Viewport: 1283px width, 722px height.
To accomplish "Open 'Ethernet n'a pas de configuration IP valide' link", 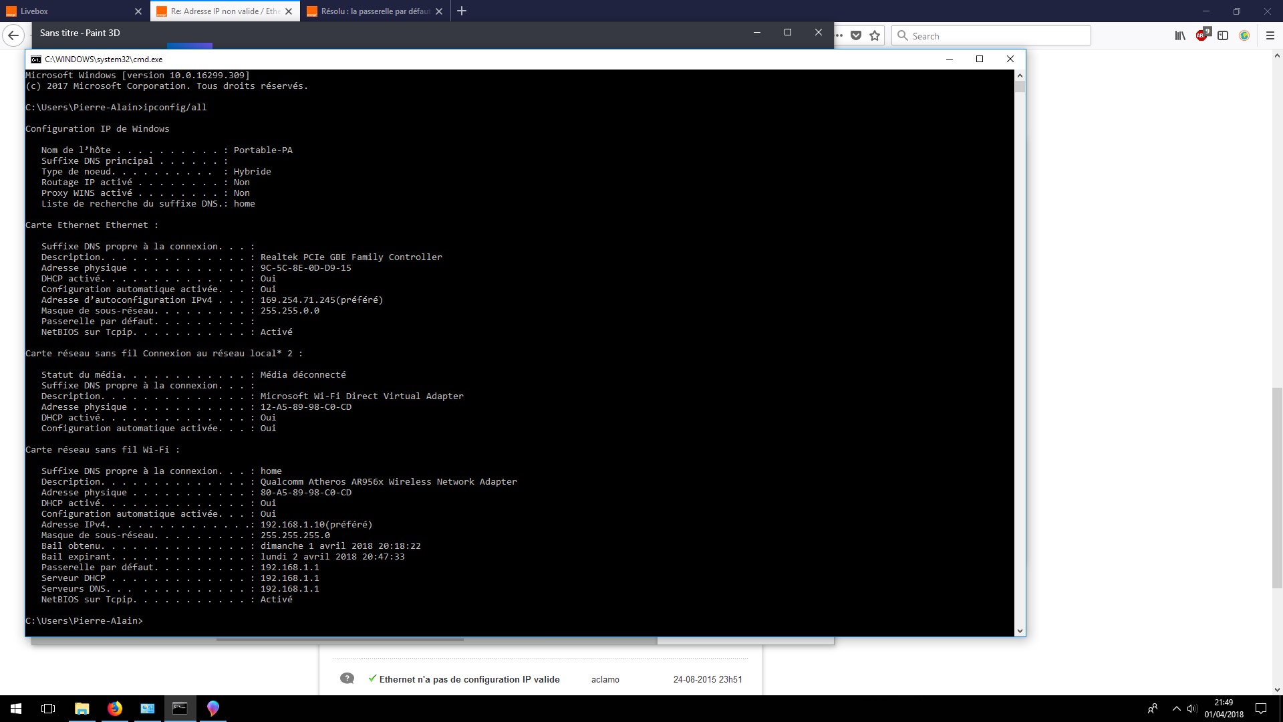I will 469,679.
